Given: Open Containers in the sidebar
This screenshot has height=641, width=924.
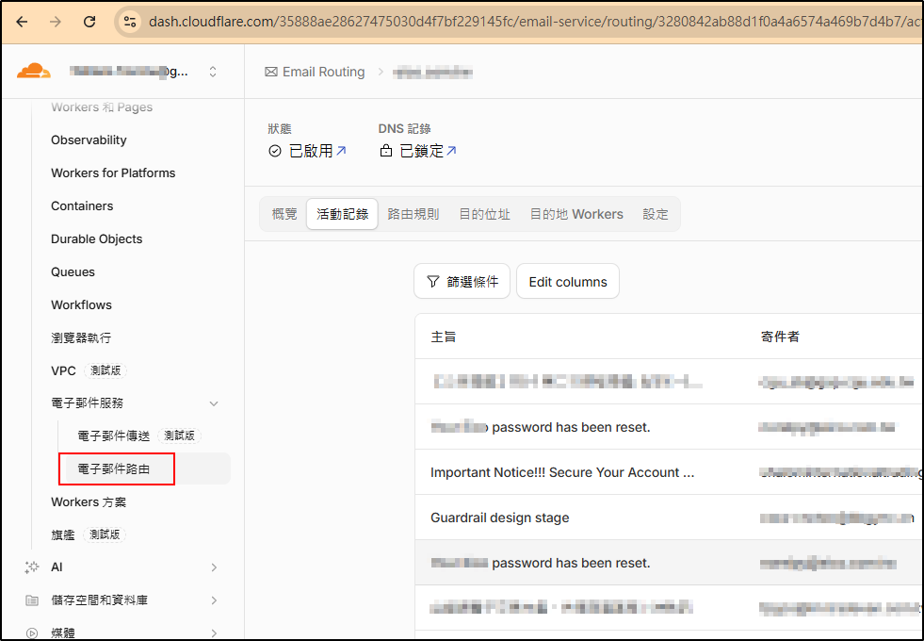Looking at the screenshot, I should [x=82, y=205].
